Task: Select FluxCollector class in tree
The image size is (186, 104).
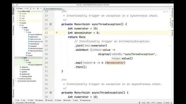Action: (x=34, y=44)
